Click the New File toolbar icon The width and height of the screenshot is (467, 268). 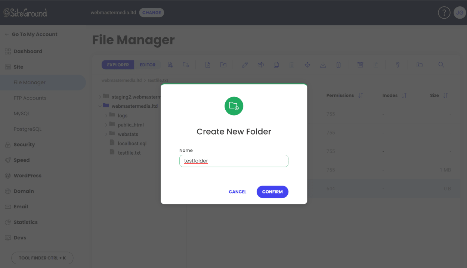coord(170,65)
